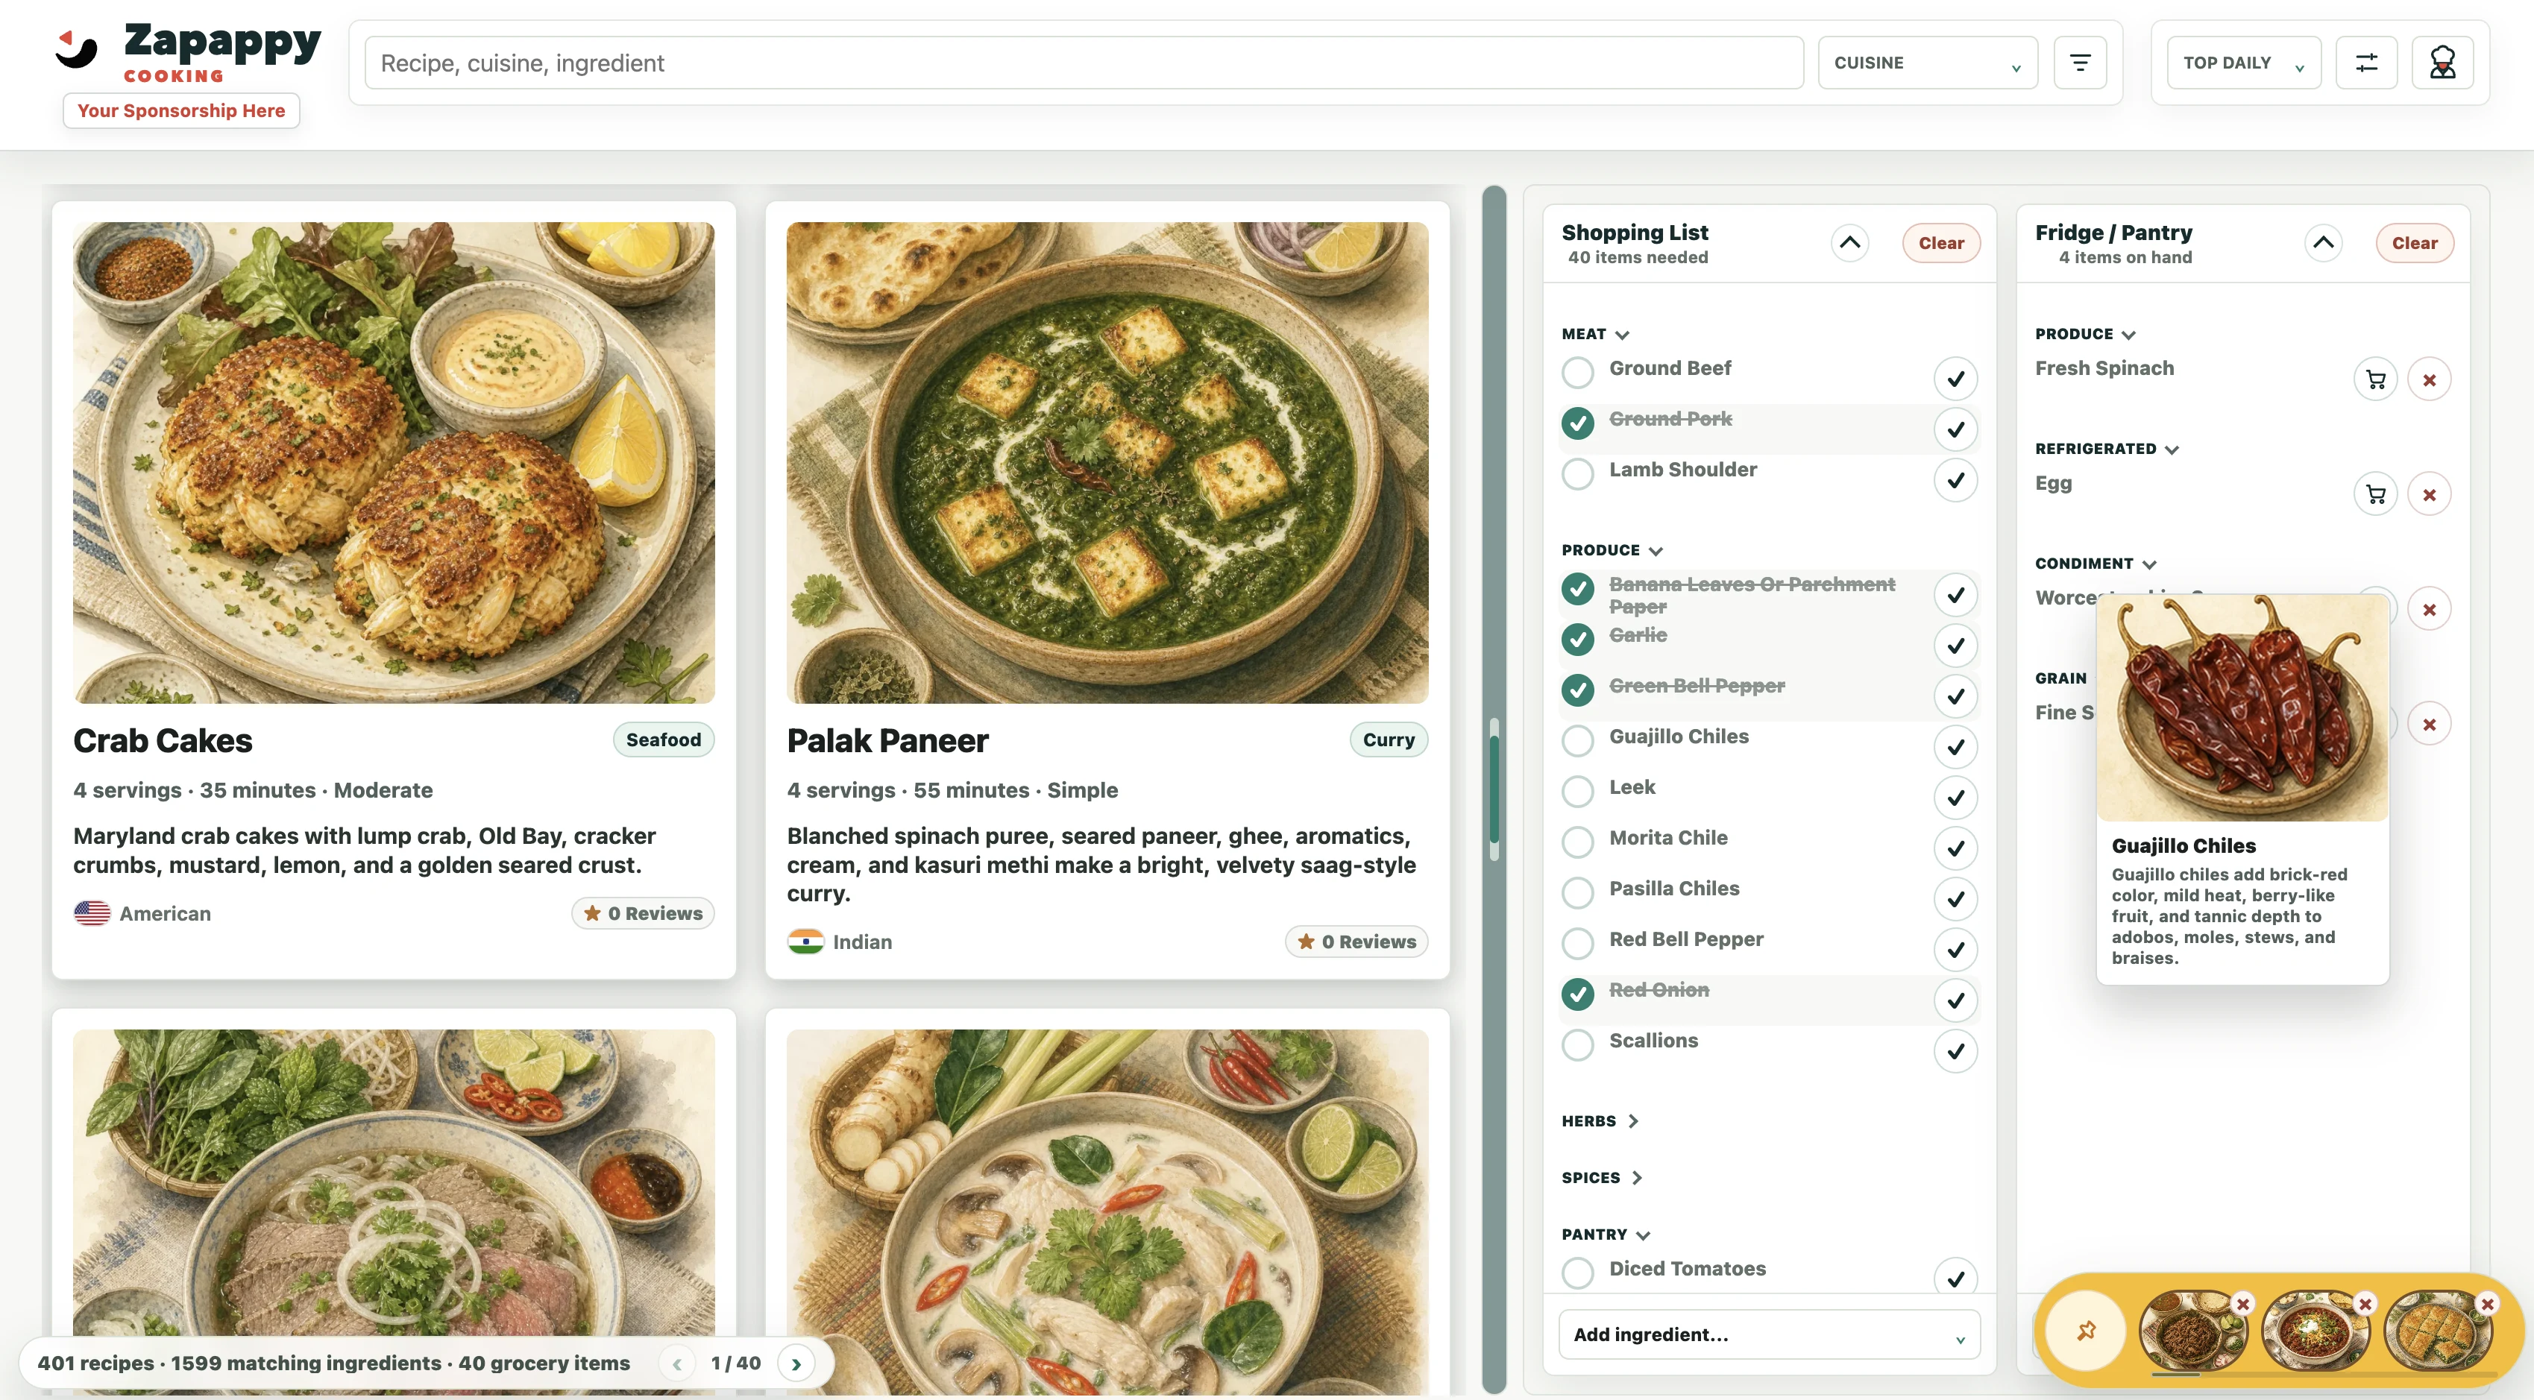Open the Add ingredient dropdown
The height and width of the screenshot is (1400, 2534).
tap(1769, 1334)
